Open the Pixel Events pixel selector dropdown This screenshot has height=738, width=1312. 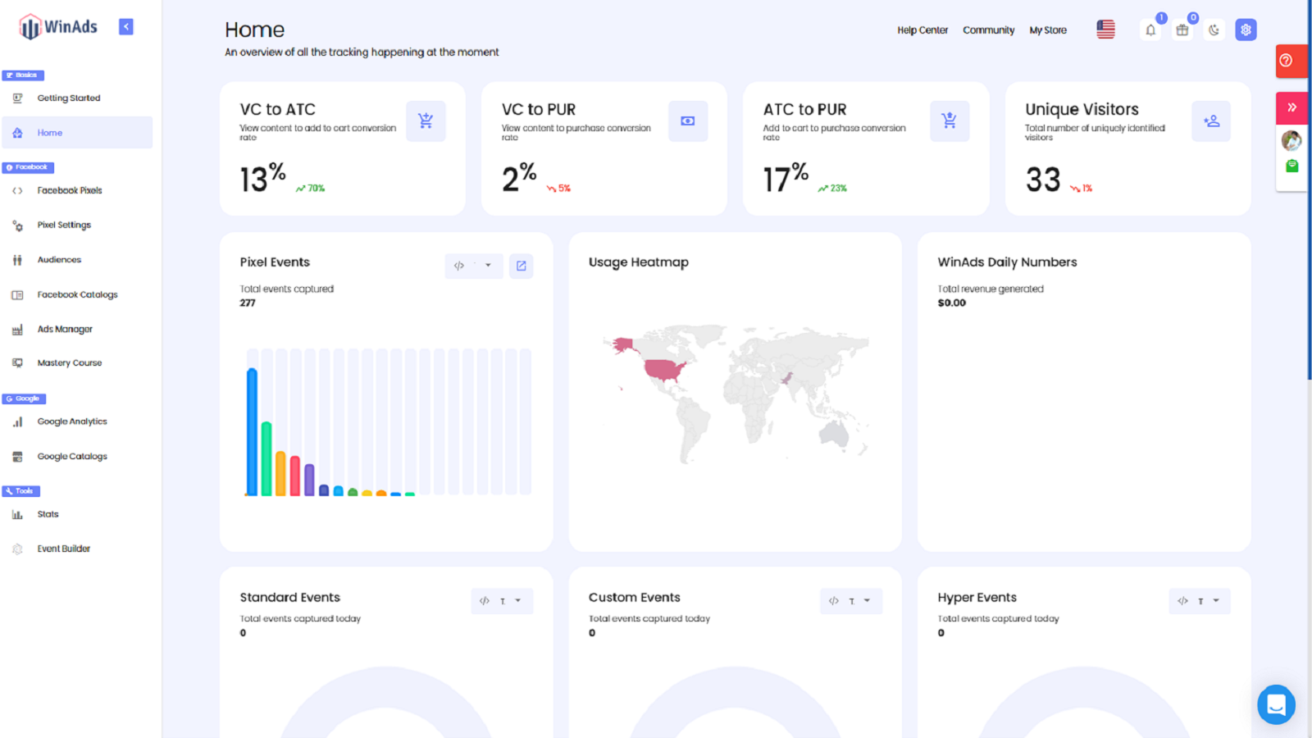[x=473, y=266]
